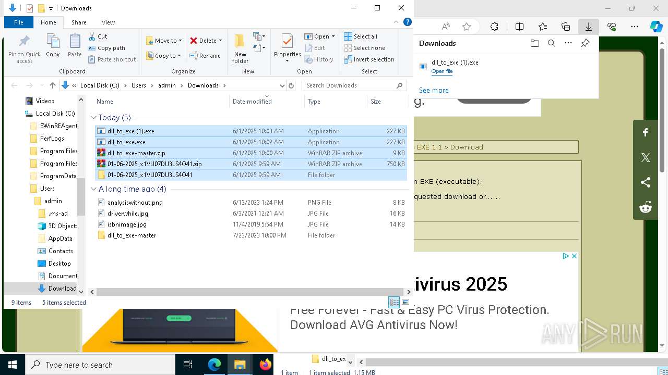Select Desktop in navigation tree
The height and width of the screenshot is (375, 668).
click(59, 264)
